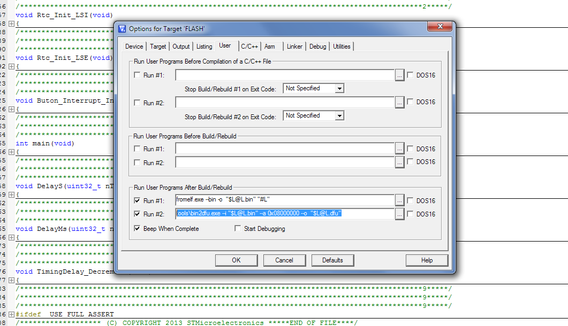The height and width of the screenshot is (326, 568).
Task: Cancel the Options for Target dialog
Action: click(x=284, y=260)
